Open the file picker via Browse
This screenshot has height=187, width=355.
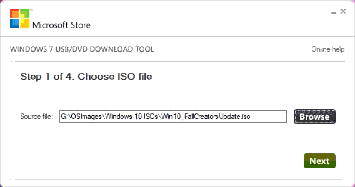[x=314, y=117]
